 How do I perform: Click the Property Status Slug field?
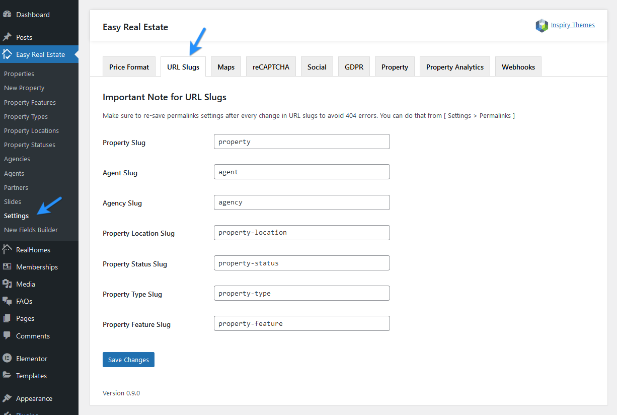point(302,263)
